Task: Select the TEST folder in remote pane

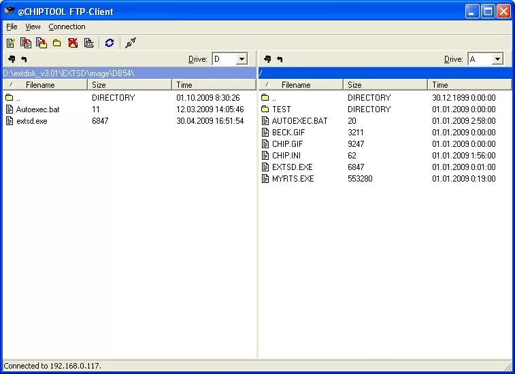Action: tap(282, 109)
